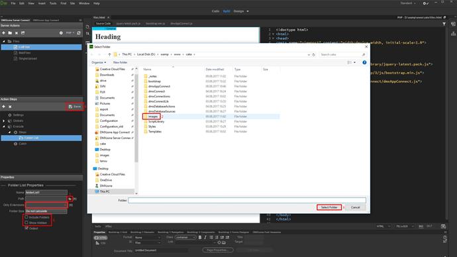Select This PC in navigation pane

click(x=105, y=191)
